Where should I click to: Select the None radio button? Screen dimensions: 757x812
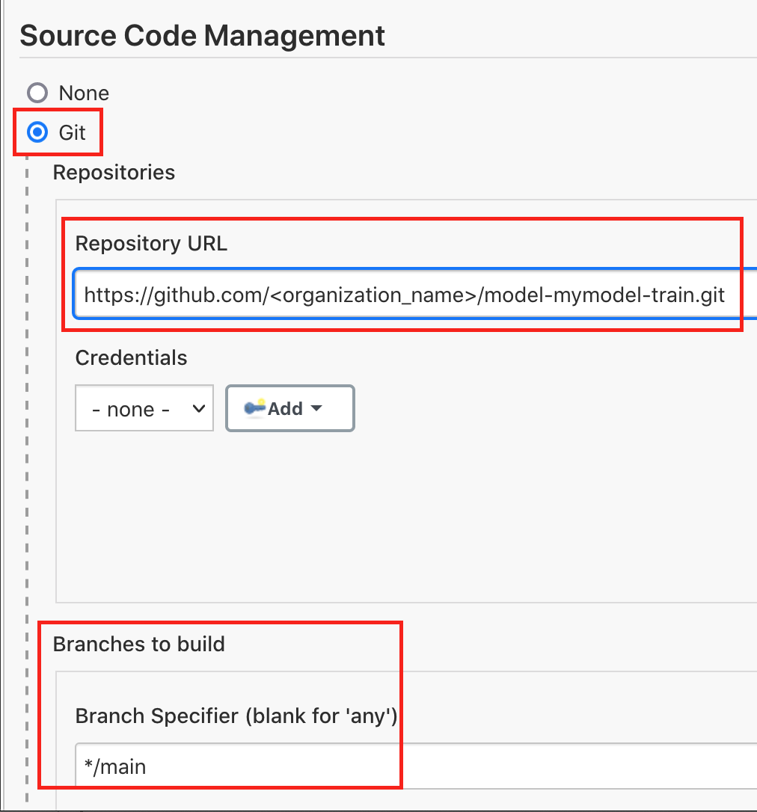click(37, 93)
